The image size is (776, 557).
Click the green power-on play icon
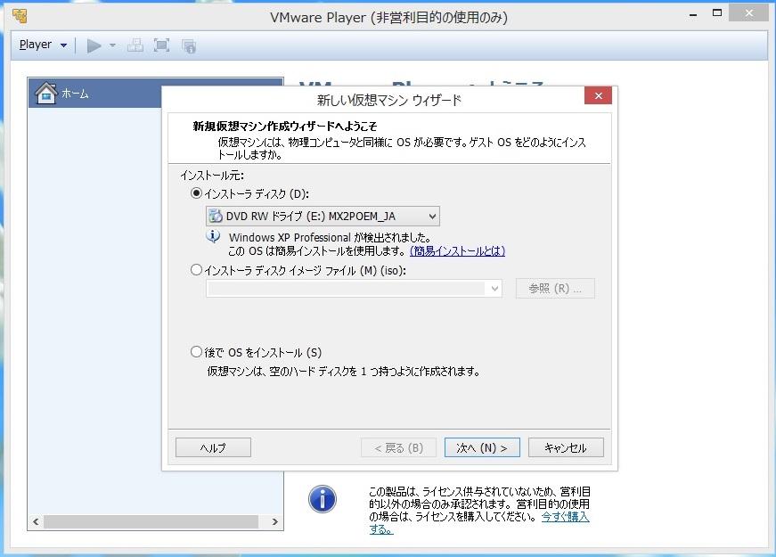[x=94, y=45]
